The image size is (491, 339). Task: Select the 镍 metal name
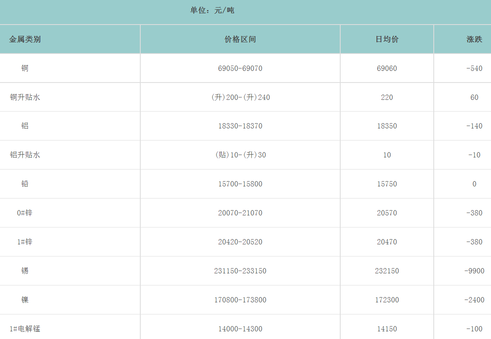25,300
